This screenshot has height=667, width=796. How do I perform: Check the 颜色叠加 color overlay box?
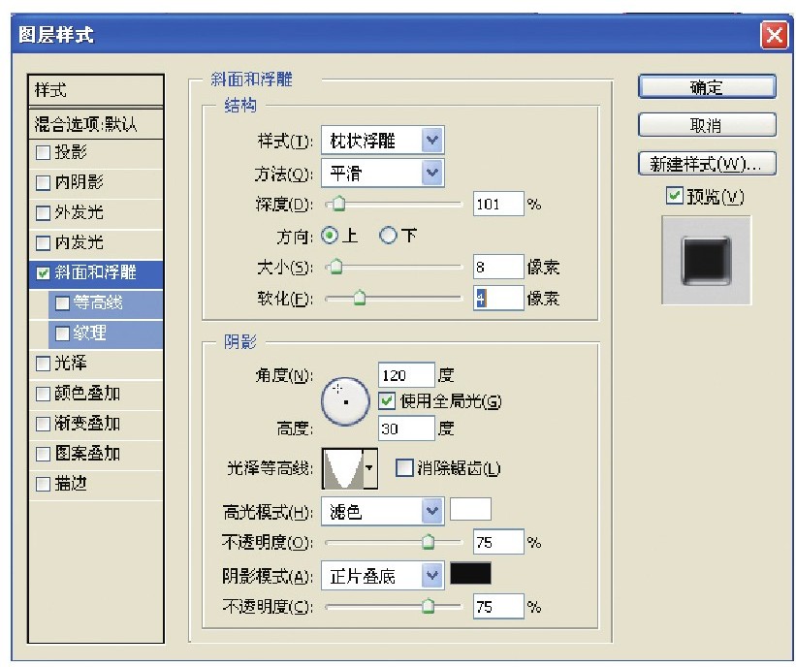(44, 394)
